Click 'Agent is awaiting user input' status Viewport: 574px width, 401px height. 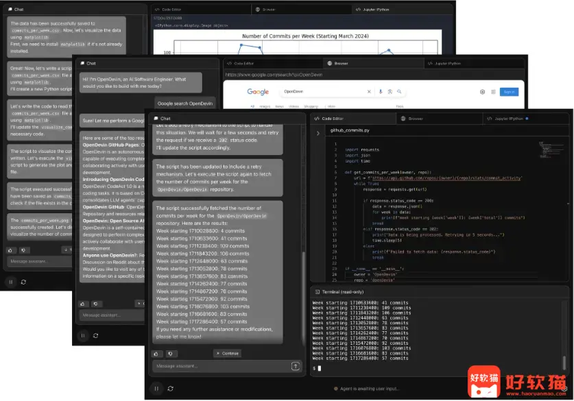pyautogui.click(x=366, y=389)
